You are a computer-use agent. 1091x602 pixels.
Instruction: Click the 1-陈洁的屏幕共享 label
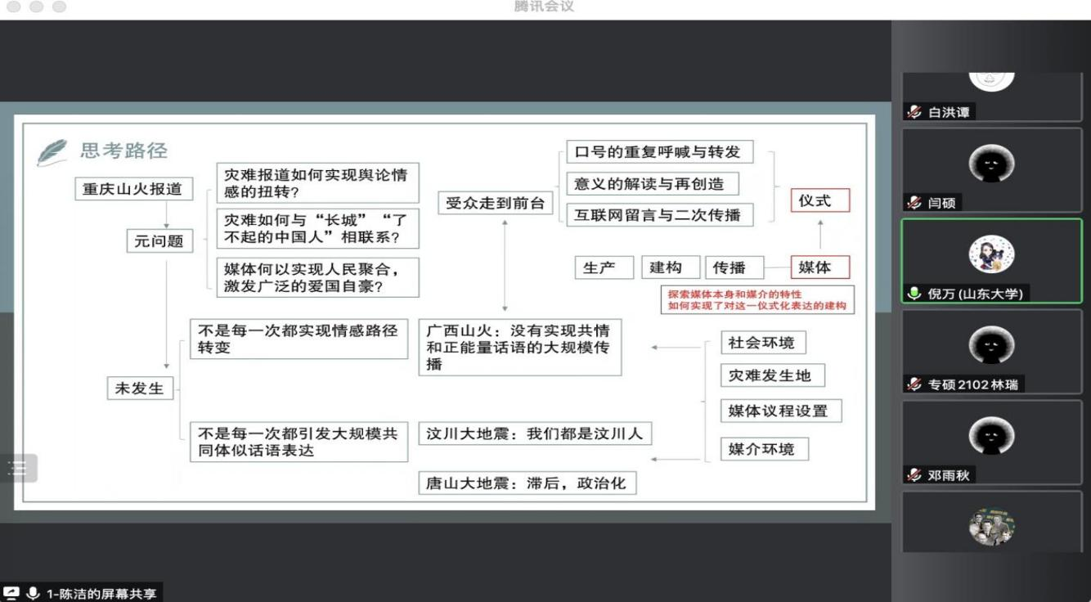tap(101, 594)
